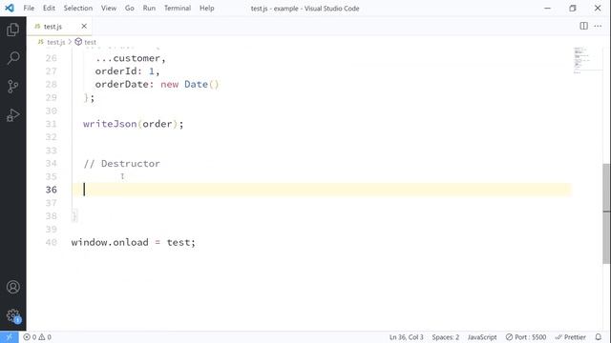Split the editor to the right
The image size is (611, 343).
click(583, 26)
